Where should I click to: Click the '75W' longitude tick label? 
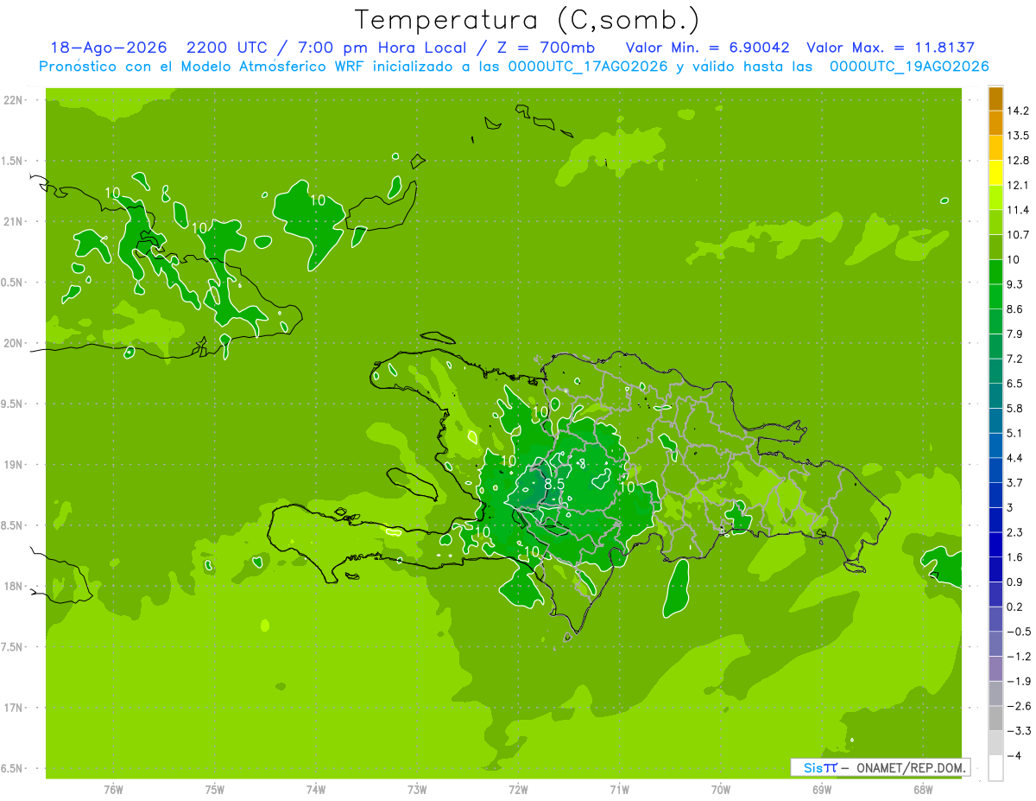tap(215, 790)
